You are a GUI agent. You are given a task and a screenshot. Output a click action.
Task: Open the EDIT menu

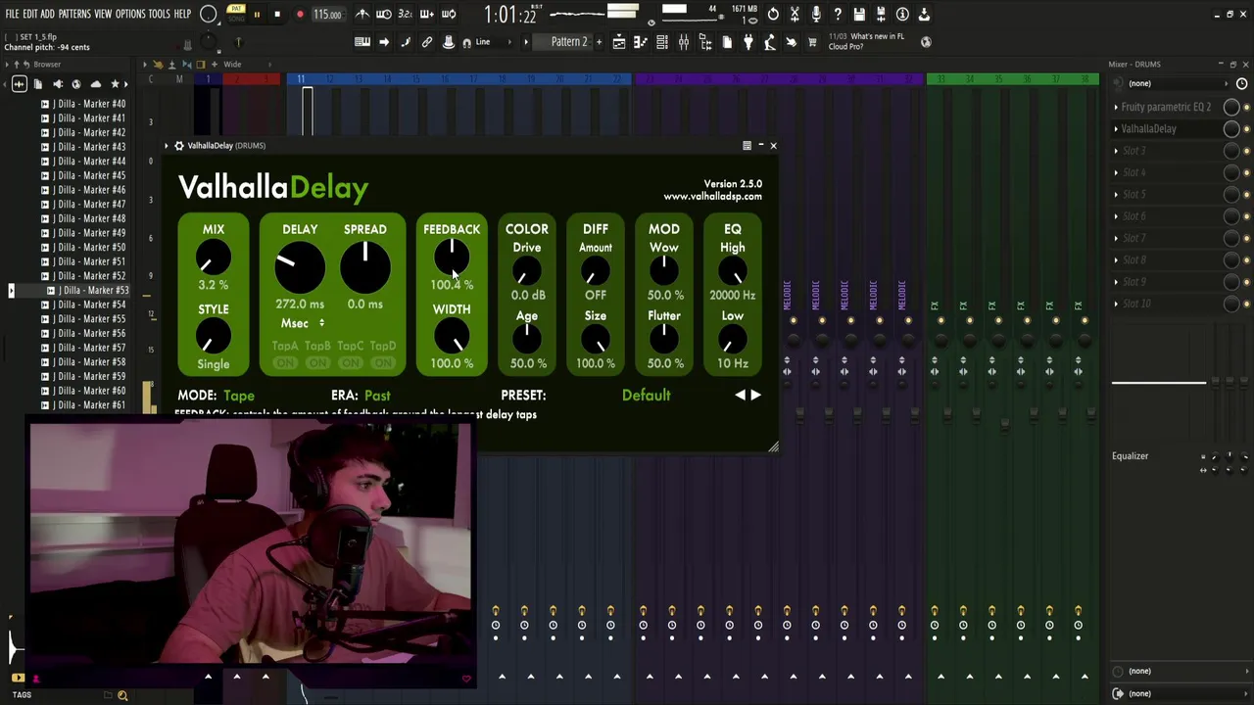click(30, 14)
